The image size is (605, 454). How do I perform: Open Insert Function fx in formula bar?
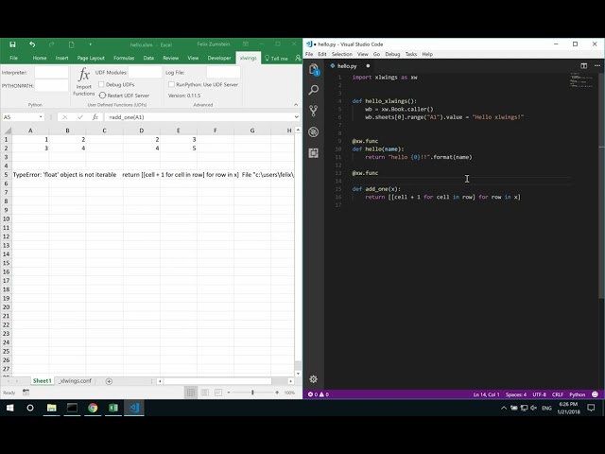pos(95,117)
